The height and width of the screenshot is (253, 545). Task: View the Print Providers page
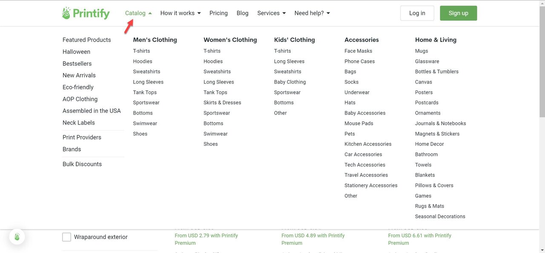(82, 137)
